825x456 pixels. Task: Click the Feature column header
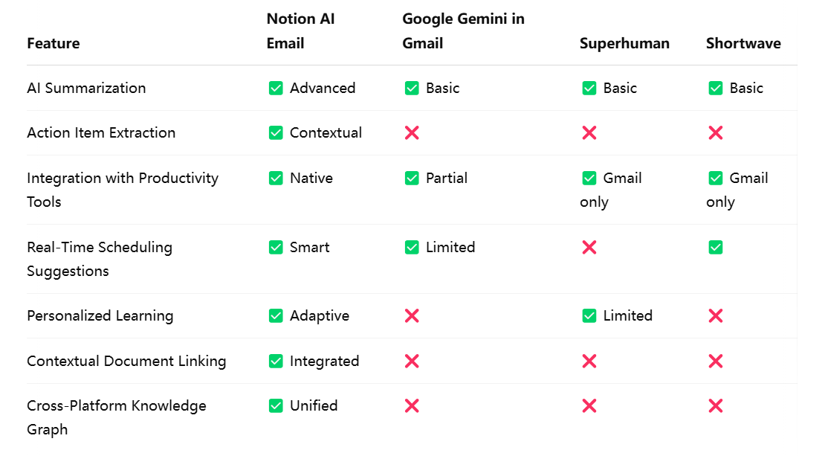point(53,43)
